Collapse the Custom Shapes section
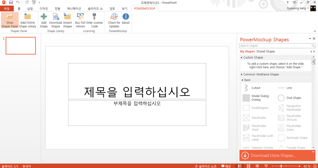Viewport: 318px width, 168px height. click(241, 58)
